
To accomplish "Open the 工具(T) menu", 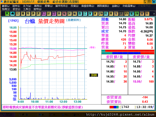I will [x=27, y=9].
